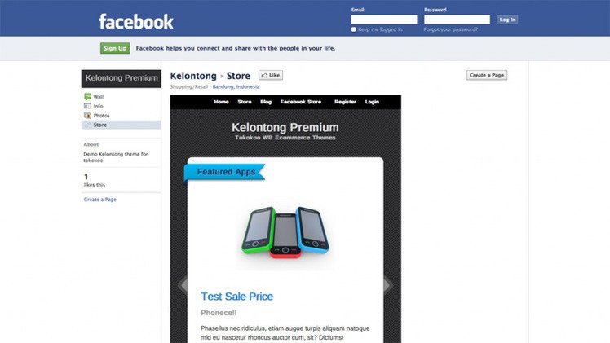
Task: Open Facebook Store in navigation menu
Action: tap(301, 102)
